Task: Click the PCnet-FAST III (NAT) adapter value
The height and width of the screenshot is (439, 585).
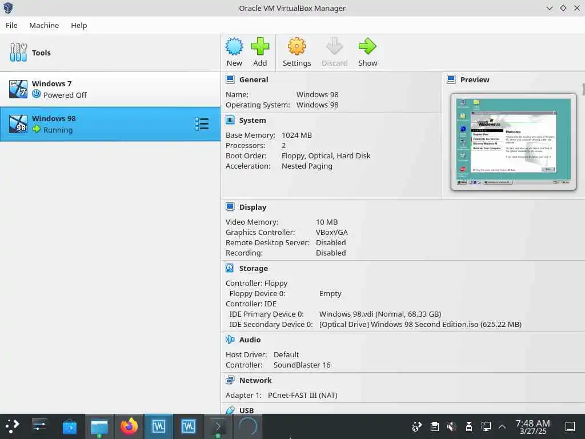Action: pos(303,395)
